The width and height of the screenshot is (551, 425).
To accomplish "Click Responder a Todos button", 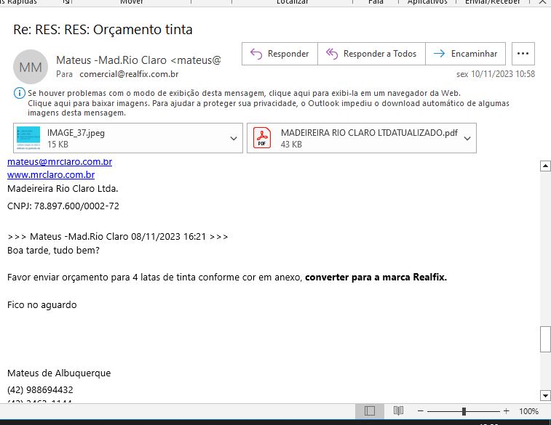I will coord(371,54).
